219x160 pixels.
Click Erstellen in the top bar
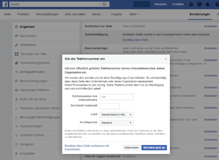click(178, 4)
